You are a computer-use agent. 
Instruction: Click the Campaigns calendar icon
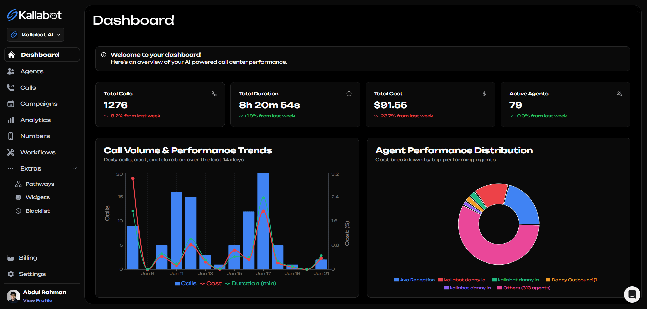pyautogui.click(x=11, y=104)
